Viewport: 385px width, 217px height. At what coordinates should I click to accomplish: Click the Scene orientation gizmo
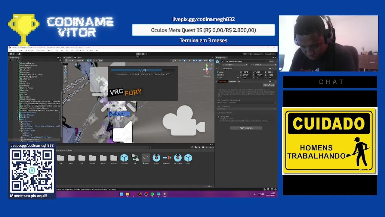[x=207, y=69]
